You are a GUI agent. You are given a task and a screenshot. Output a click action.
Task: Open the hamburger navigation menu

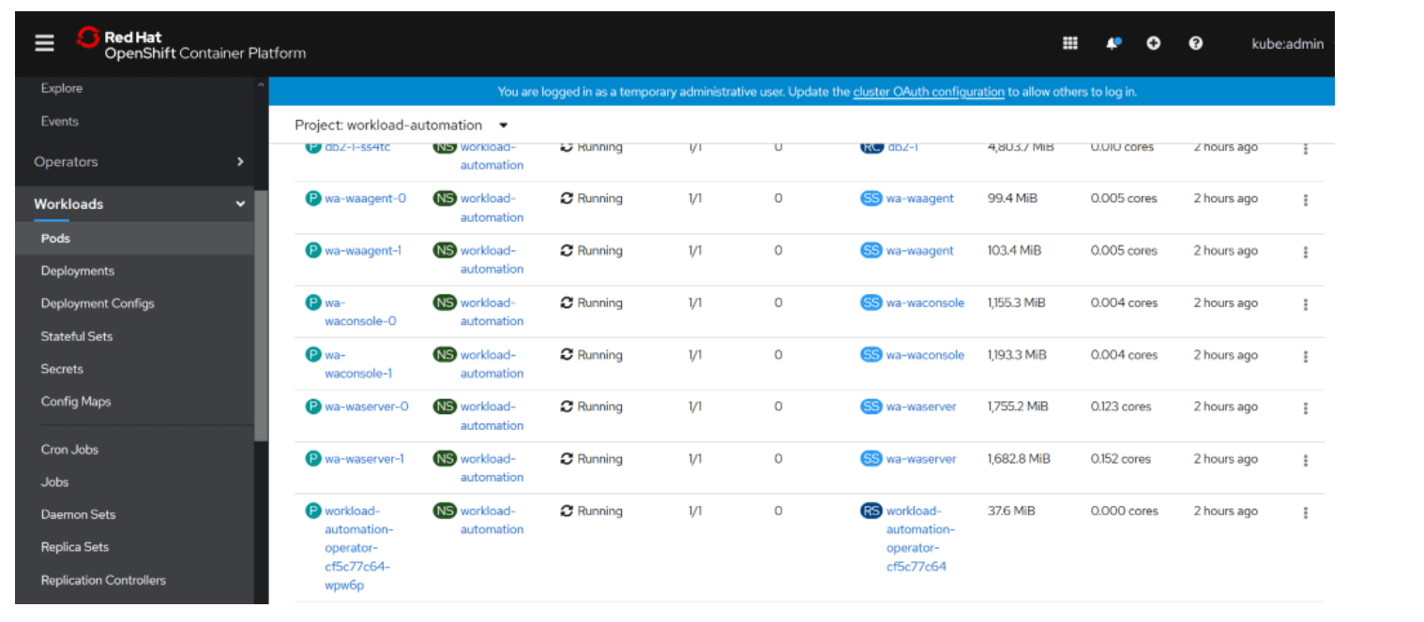pos(44,43)
